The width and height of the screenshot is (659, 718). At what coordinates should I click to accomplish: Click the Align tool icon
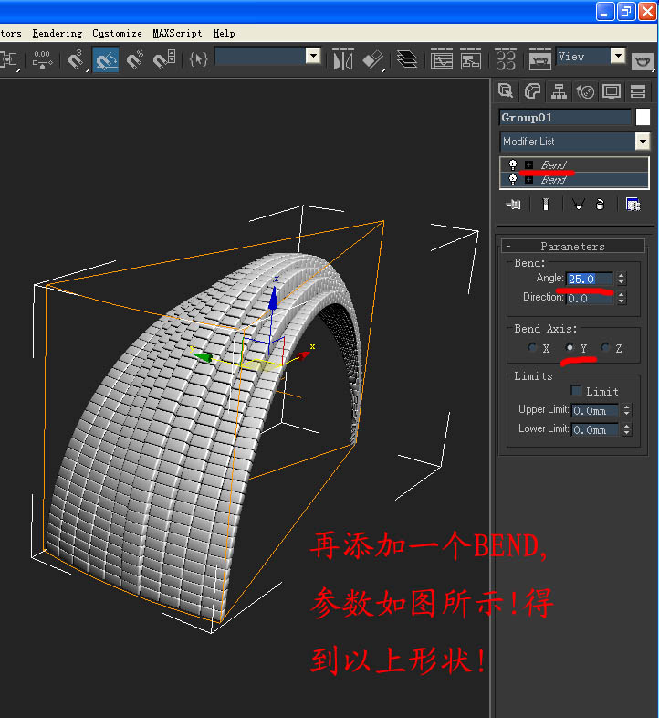tap(373, 59)
